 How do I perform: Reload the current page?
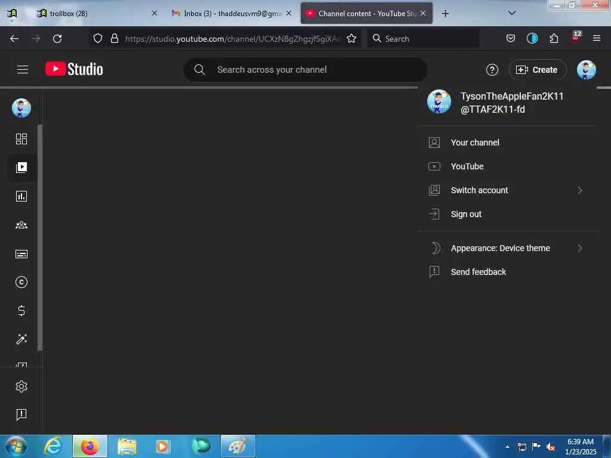click(x=57, y=39)
